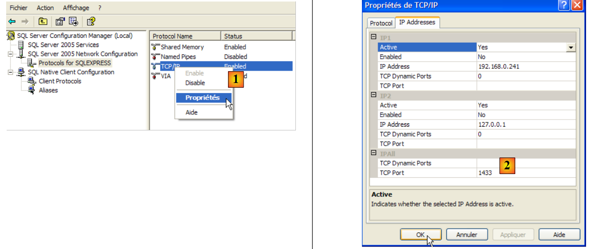Image resolution: width=597 pixels, height=249 pixels.
Task: Select the VIA protocol icon
Action: [155, 76]
